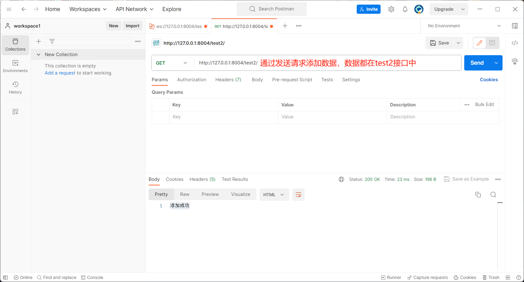
Task: Open the request info lightbulb icon
Action: coord(515,61)
